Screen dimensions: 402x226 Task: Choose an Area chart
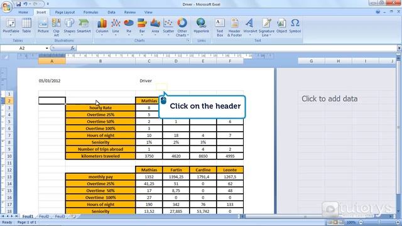point(155,27)
